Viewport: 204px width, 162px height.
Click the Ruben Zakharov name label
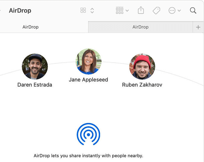coord(142,85)
